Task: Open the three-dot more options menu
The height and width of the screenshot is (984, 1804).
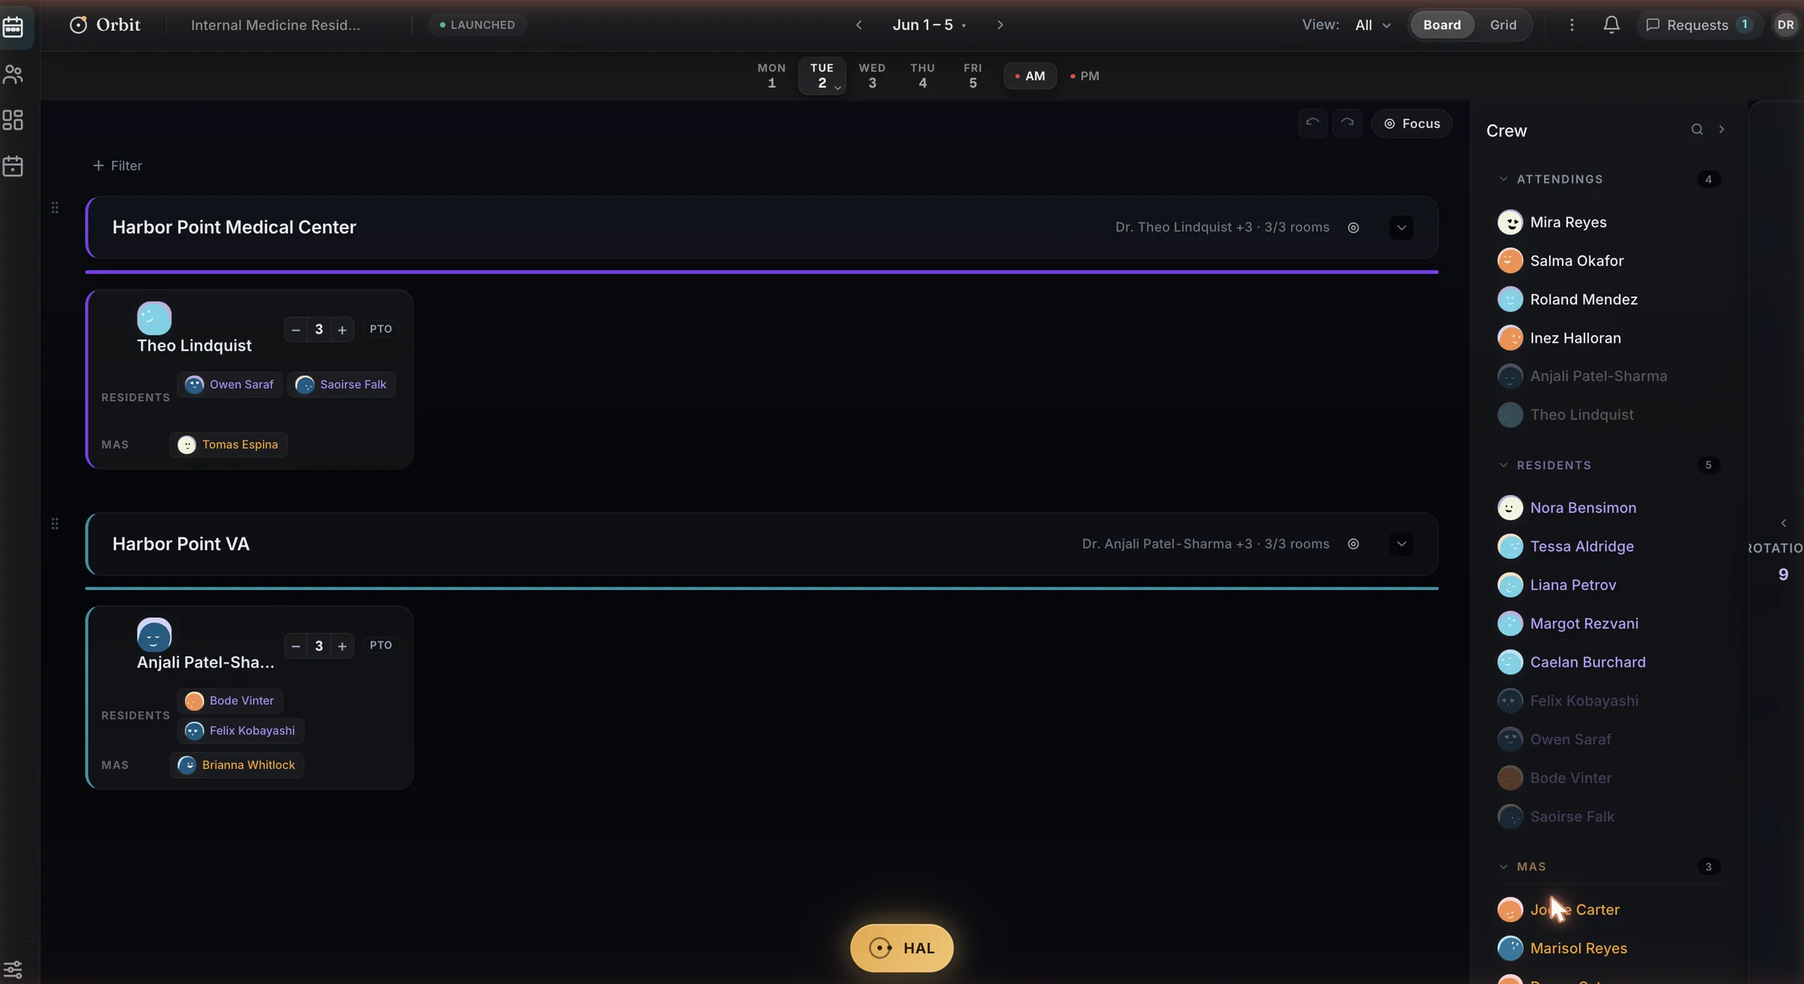Action: point(1571,25)
